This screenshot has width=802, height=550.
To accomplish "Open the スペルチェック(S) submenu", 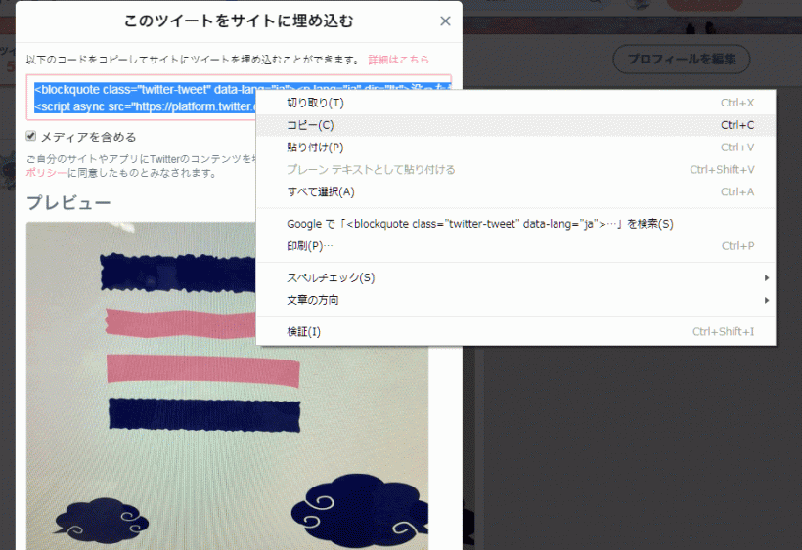I will (x=331, y=278).
